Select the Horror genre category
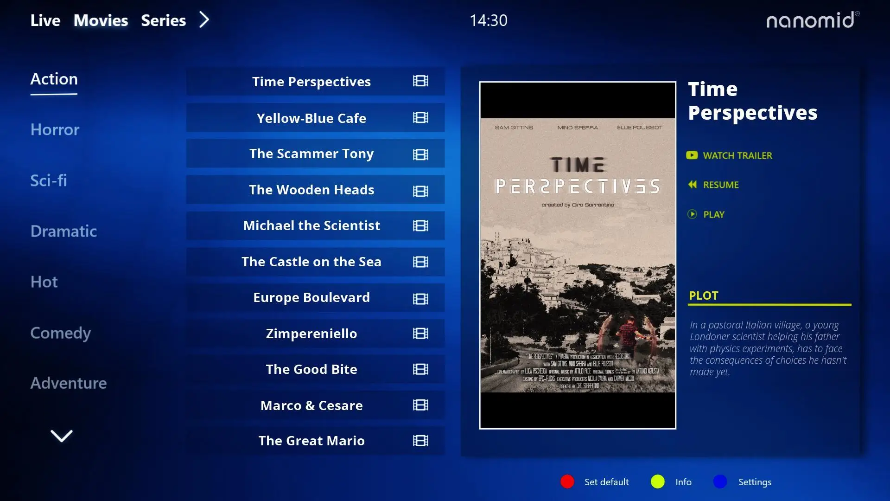Viewport: 890px width, 501px height. point(55,129)
